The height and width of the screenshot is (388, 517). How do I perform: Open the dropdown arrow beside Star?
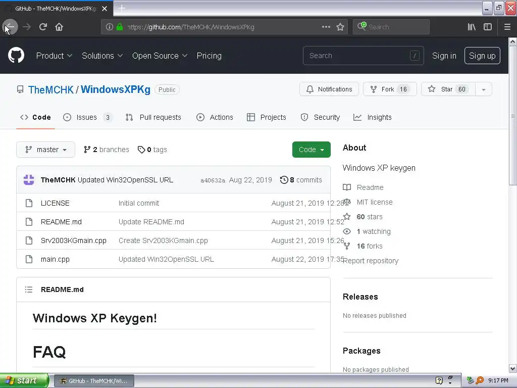[x=483, y=89]
